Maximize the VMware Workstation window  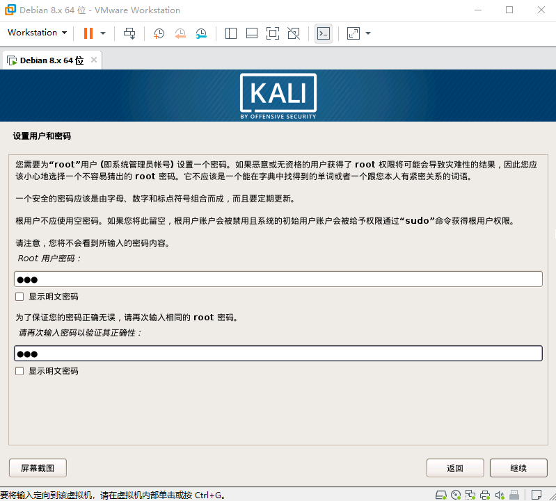coord(509,10)
